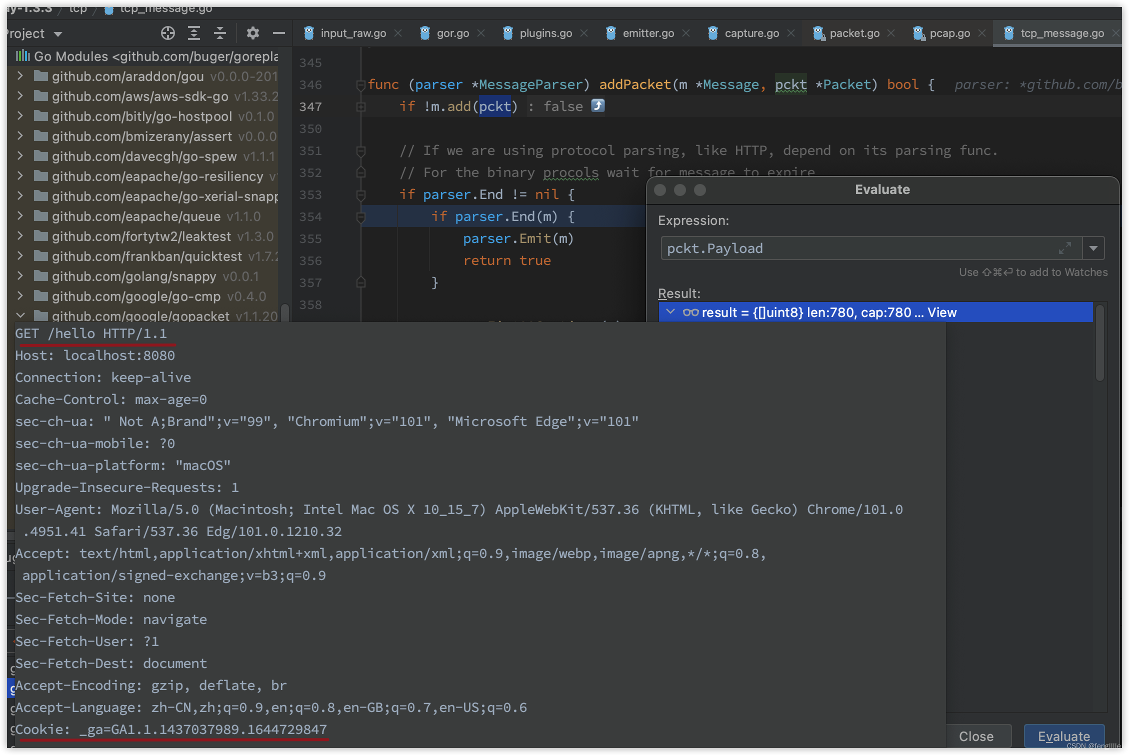
Task: Toggle fold marker at line 346 func
Action: (360, 85)
